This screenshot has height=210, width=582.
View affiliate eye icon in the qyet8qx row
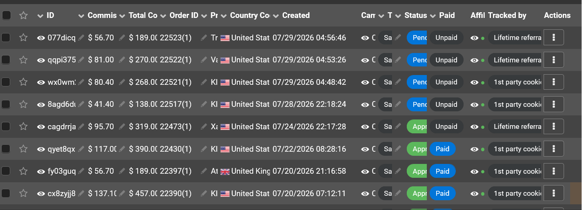[x=474, y=149]
